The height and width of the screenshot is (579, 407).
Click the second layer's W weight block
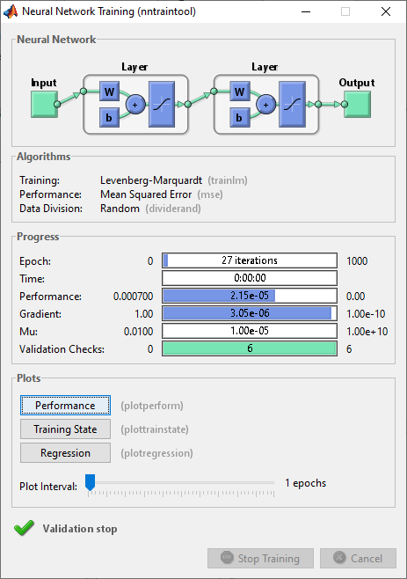(240, 92)
